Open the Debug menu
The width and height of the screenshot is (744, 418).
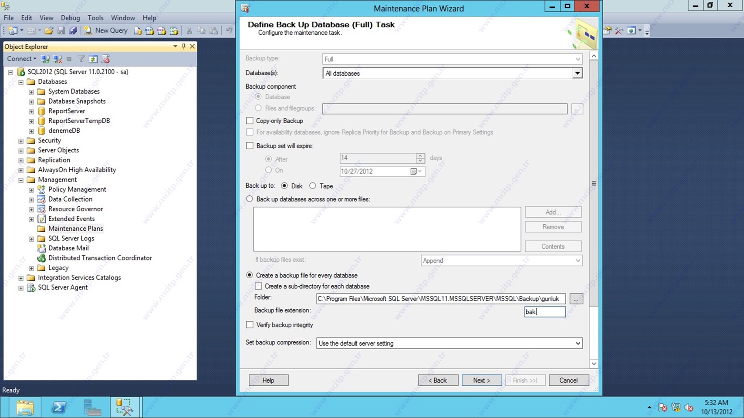[70, 18]
